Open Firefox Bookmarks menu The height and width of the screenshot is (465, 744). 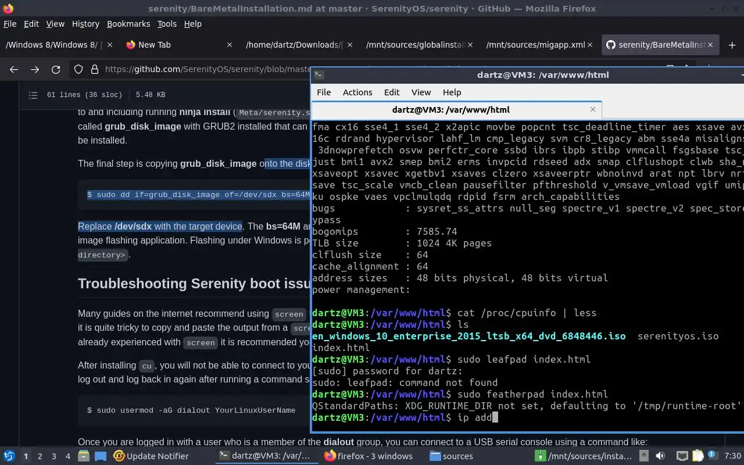[x=128, y=24]
